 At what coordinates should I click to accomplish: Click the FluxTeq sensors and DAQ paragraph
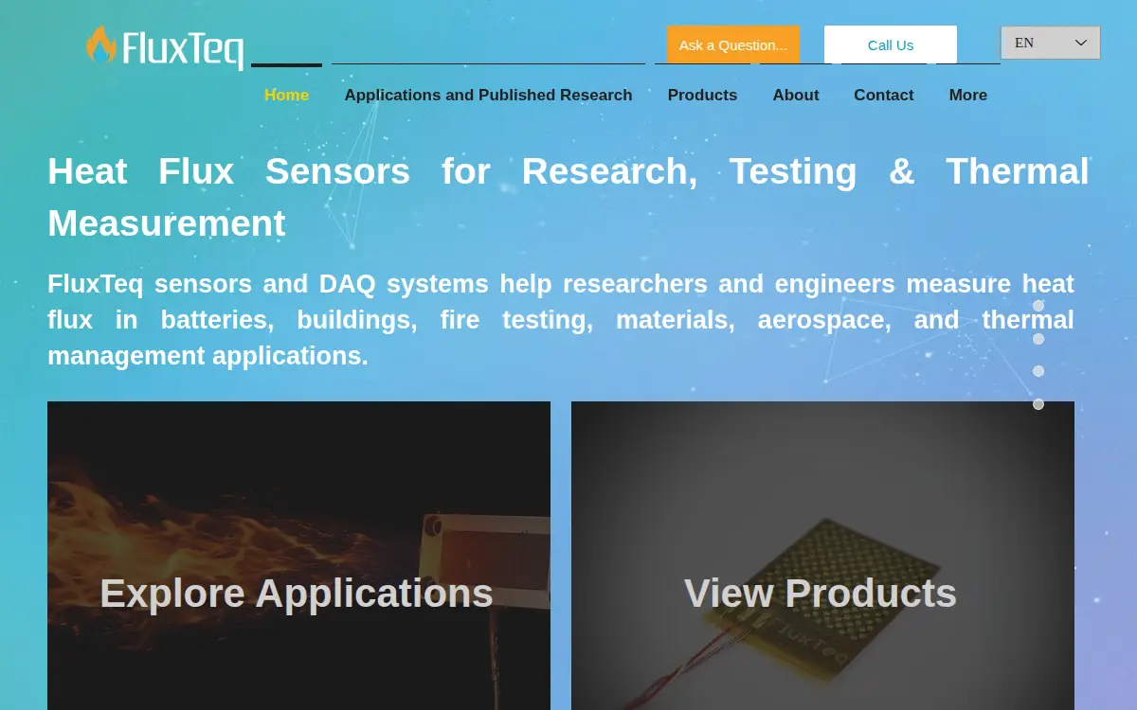coord(561,320)
